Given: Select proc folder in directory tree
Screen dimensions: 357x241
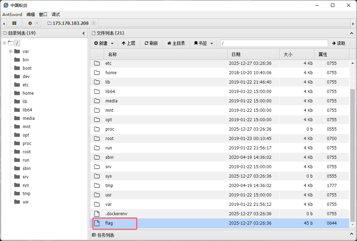Looking at the screenshot, I should 27,143.
